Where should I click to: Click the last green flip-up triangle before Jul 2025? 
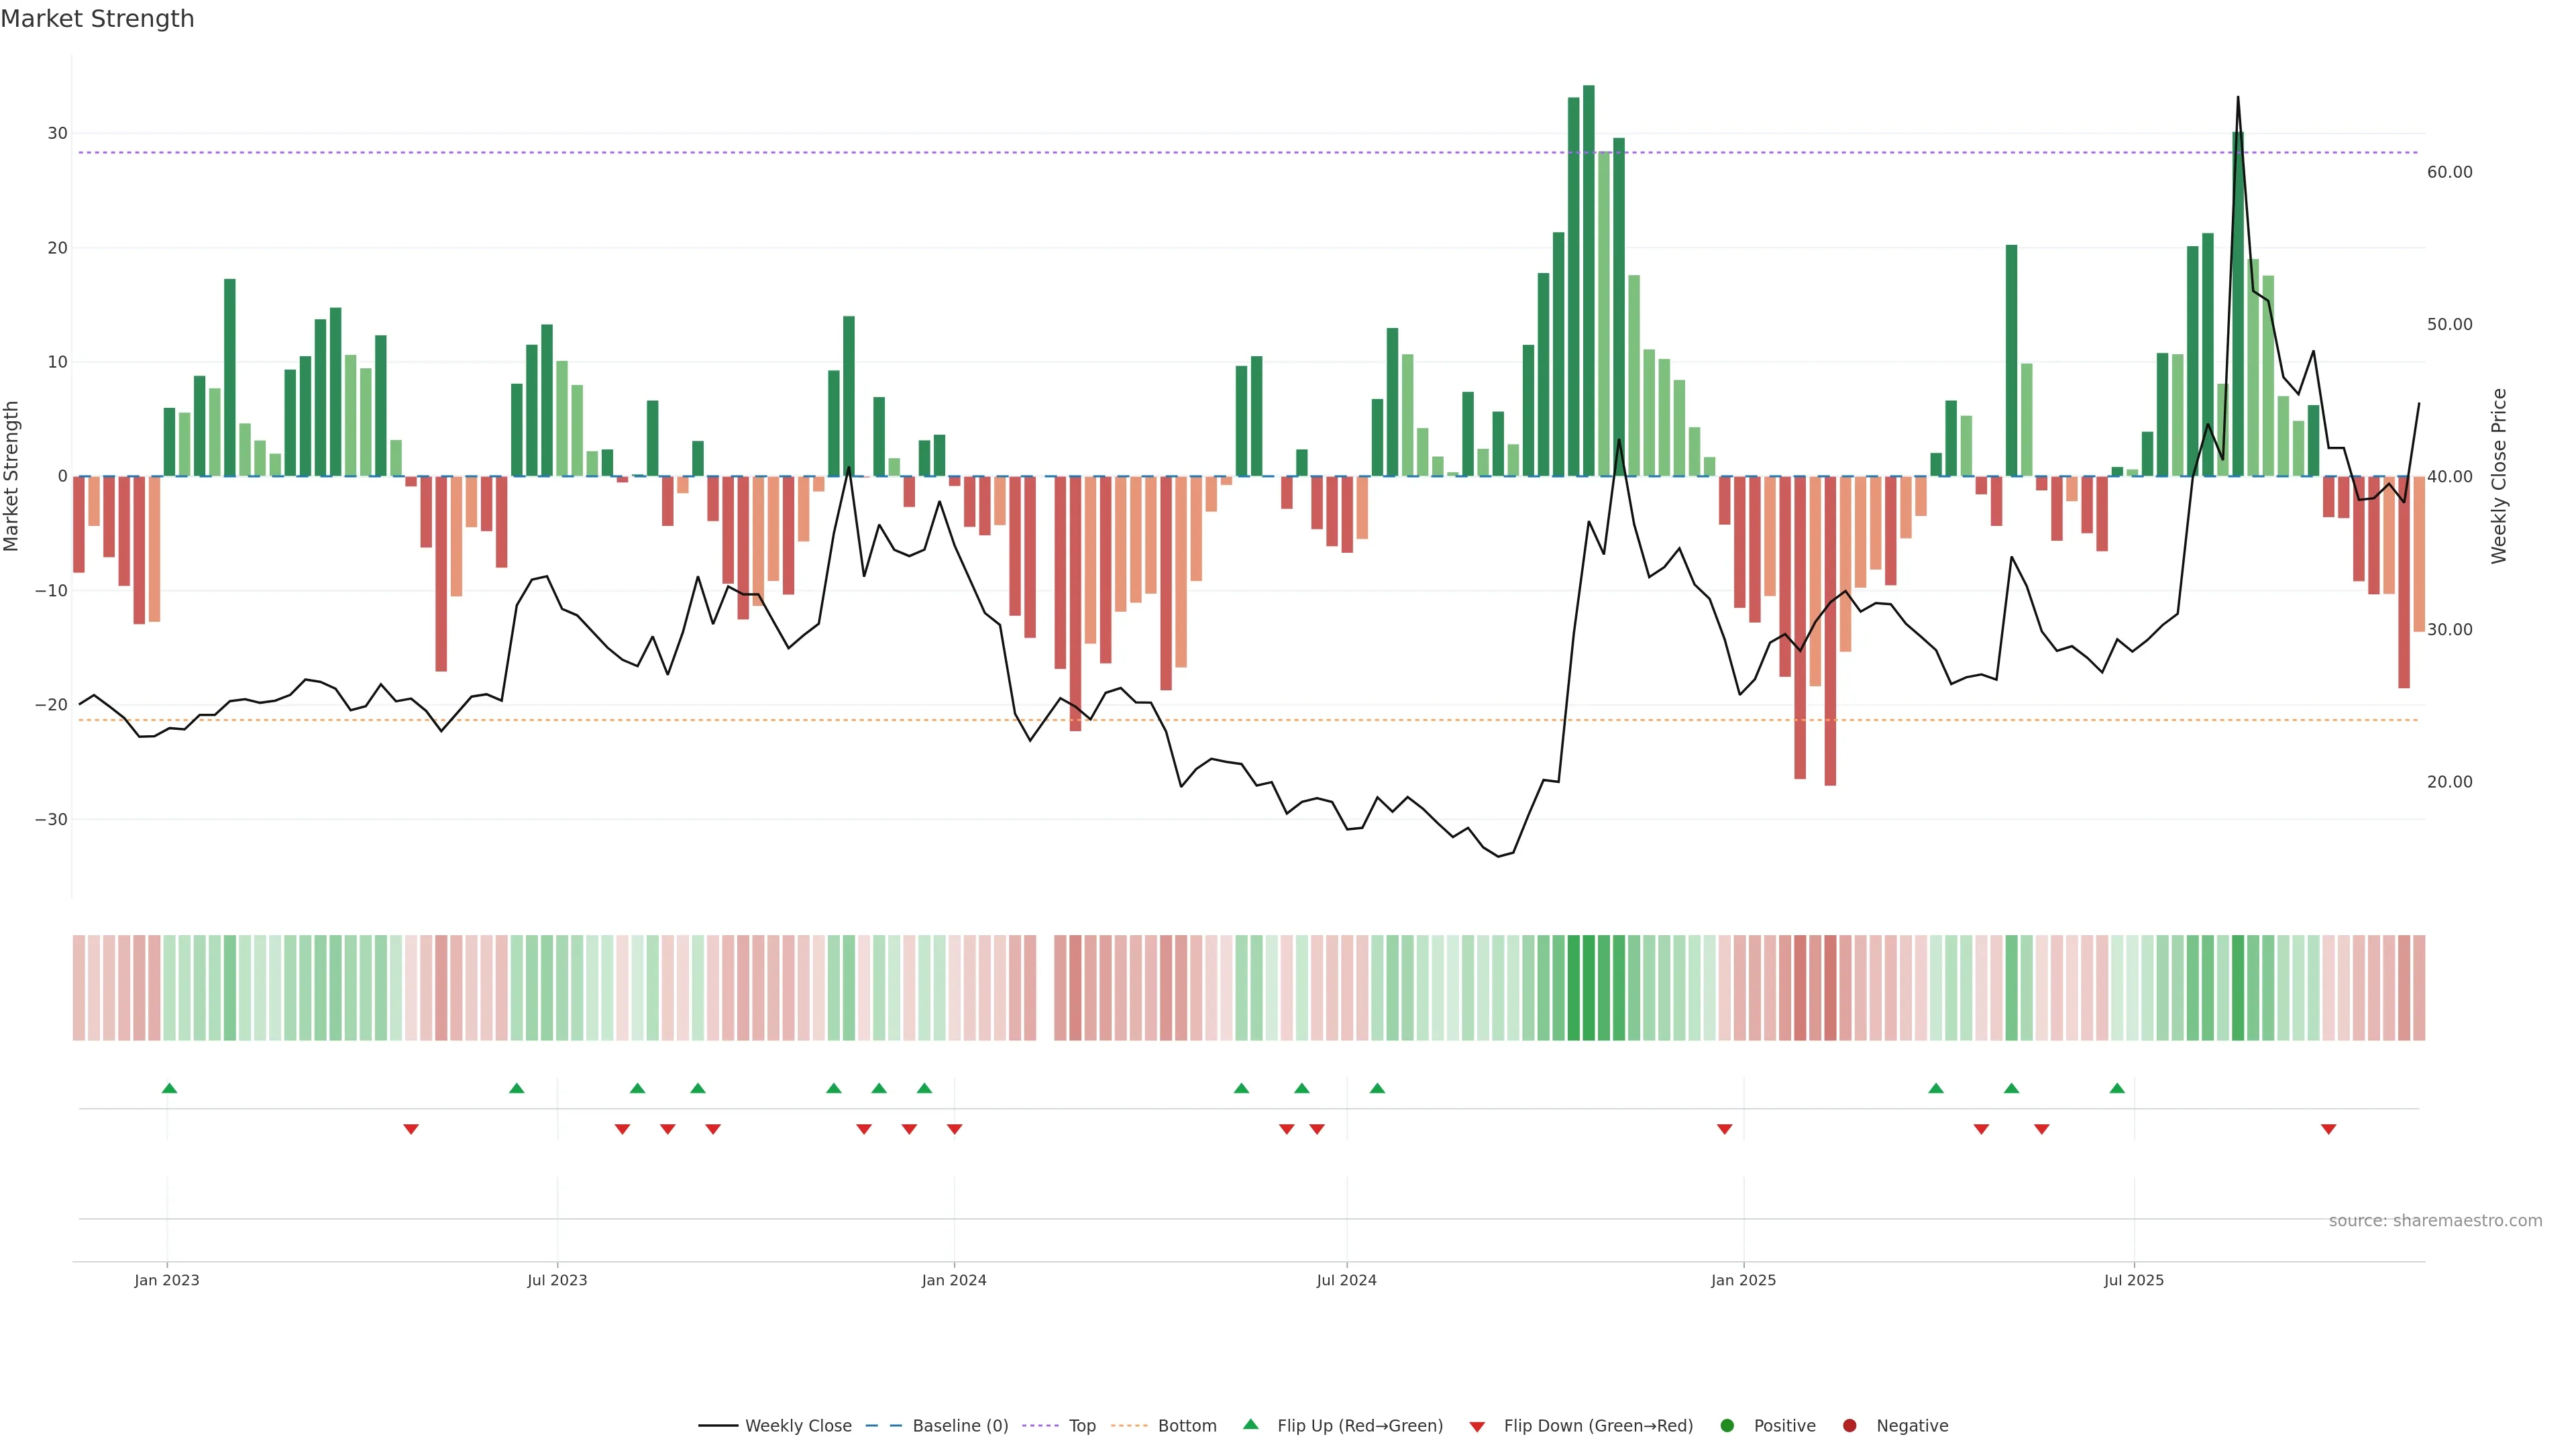pyautogui.click(x=2117, y=1088)
